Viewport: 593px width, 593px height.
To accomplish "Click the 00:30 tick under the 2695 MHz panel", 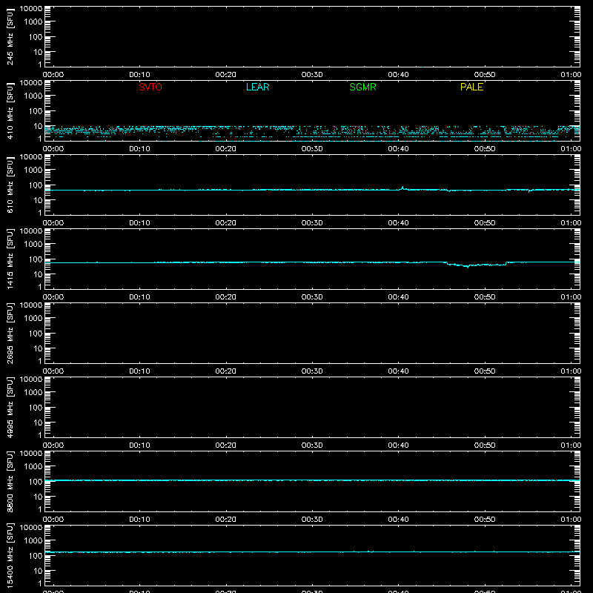I will [312, 371].
